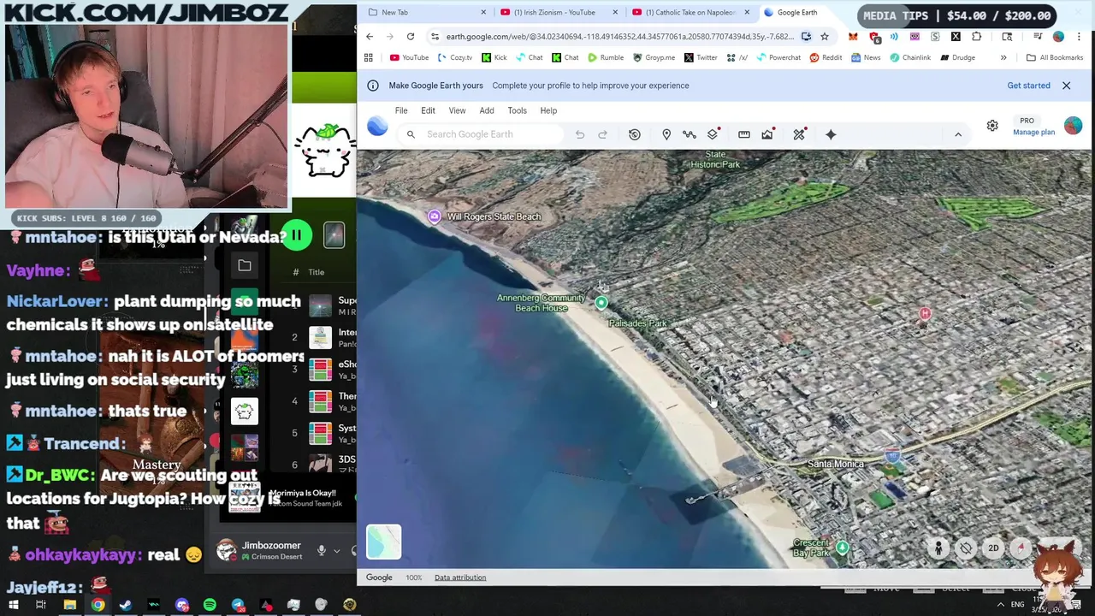Click Annenberg Community Beach House marker
Viewport: 1095px width, 616px height.
tap(601, 303)
